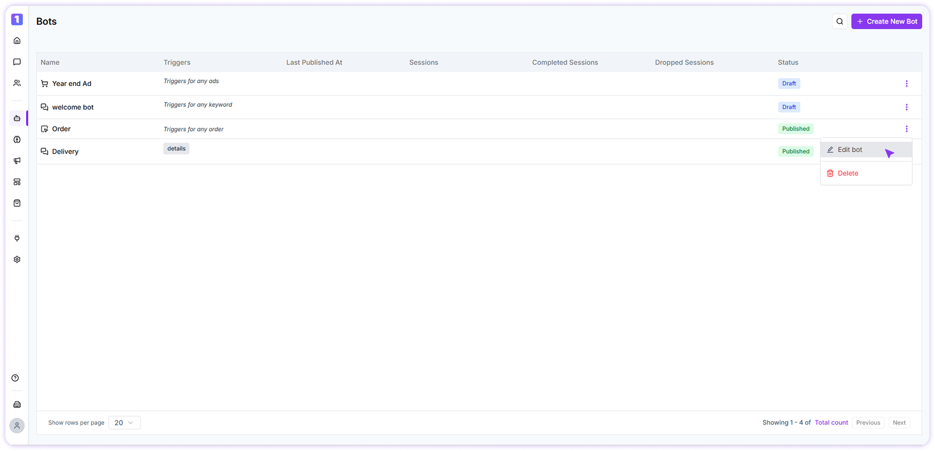Open the Help question mark icon
Viewport: 935px width, 451px height.
(x=16, y=378)
